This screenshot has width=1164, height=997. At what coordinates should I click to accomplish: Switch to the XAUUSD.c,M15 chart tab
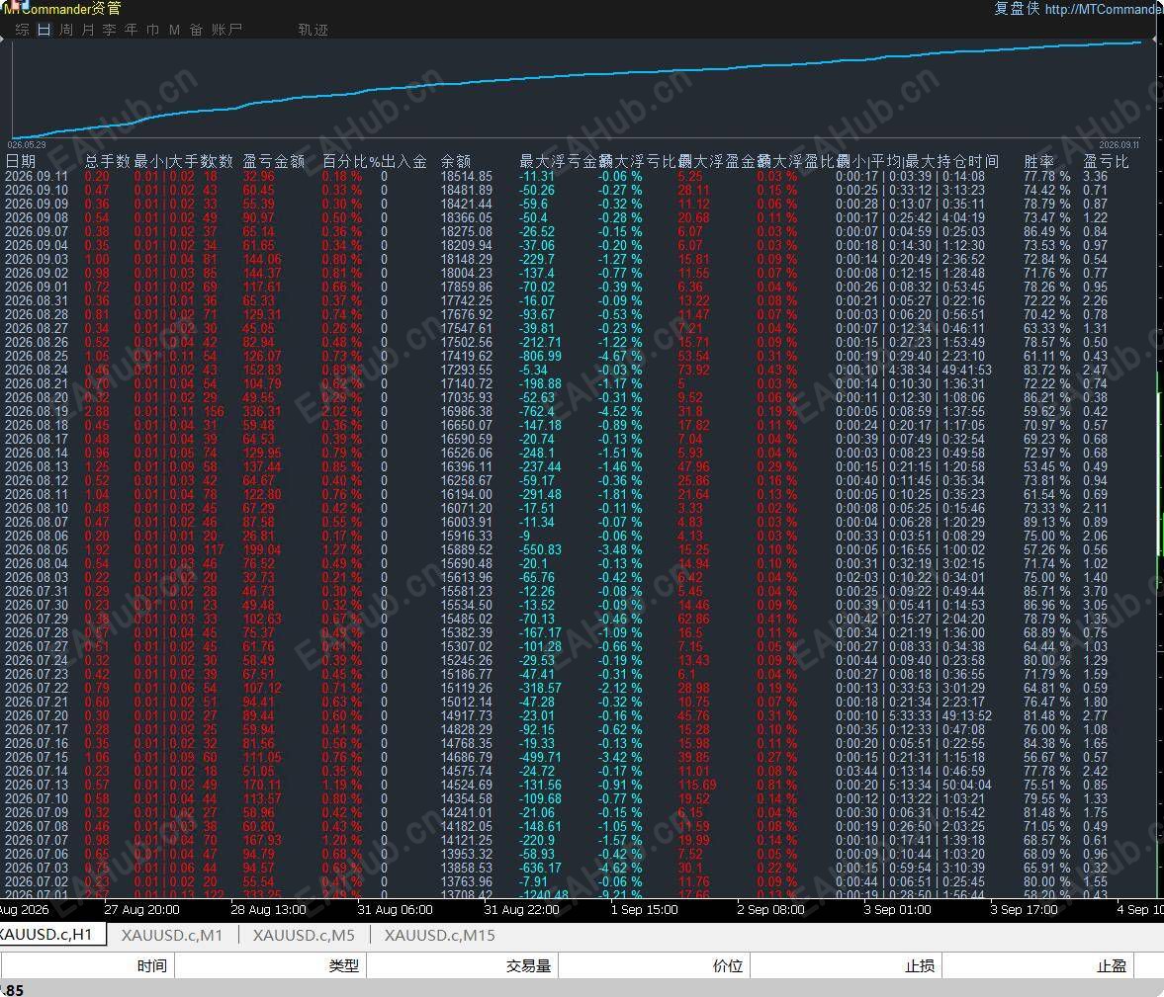pyautogui.click(x=439, y=935)
